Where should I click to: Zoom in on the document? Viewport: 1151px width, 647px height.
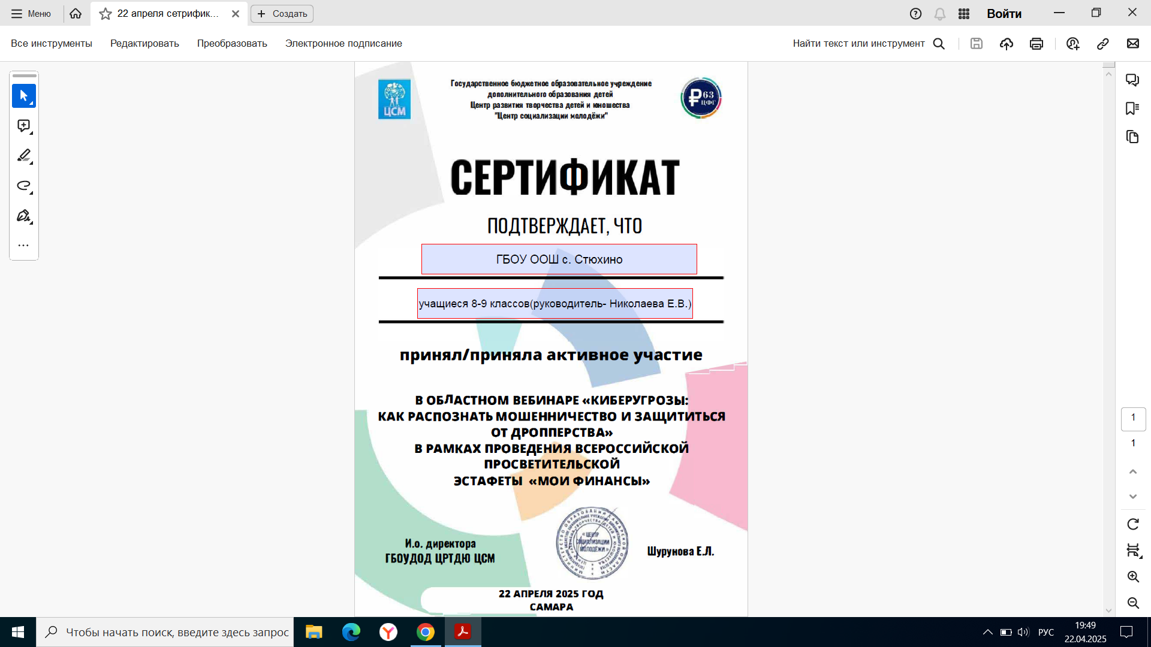pyautogui.click(x=1133, y=577)
